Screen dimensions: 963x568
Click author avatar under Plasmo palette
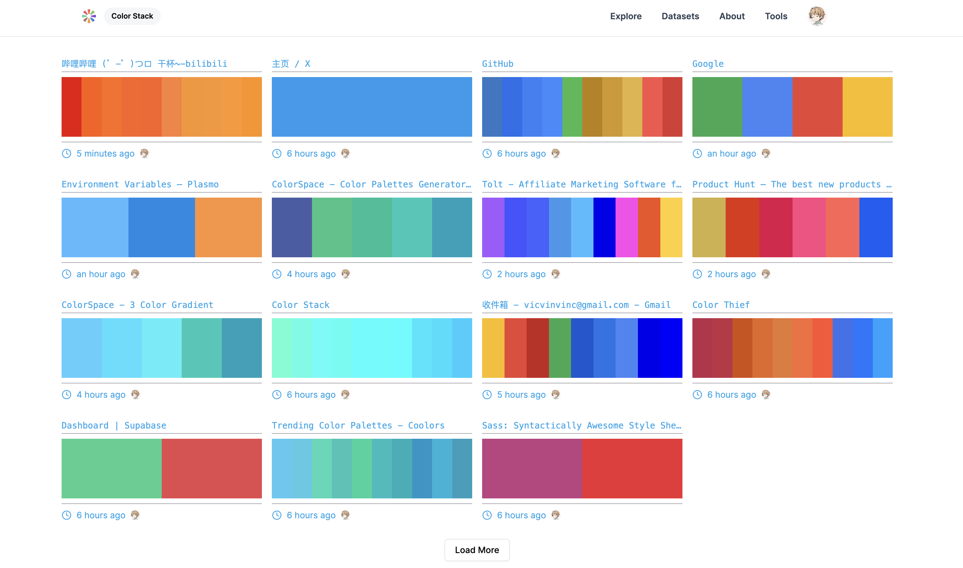(135, 274)
